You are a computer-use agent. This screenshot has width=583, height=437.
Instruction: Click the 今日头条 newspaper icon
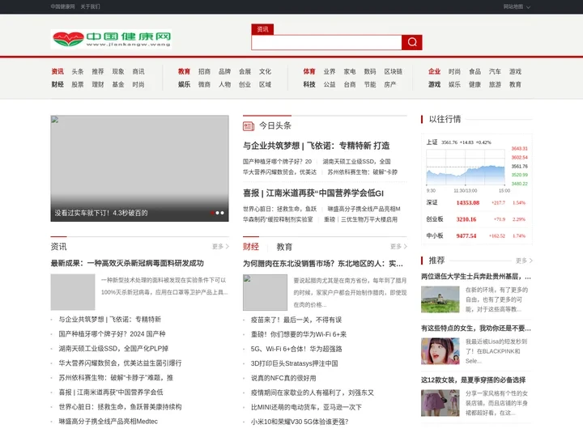(x=249, y=126)
